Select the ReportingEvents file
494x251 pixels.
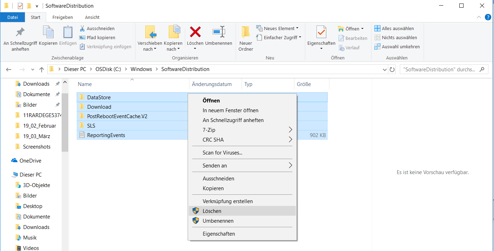tap(106, 135)
